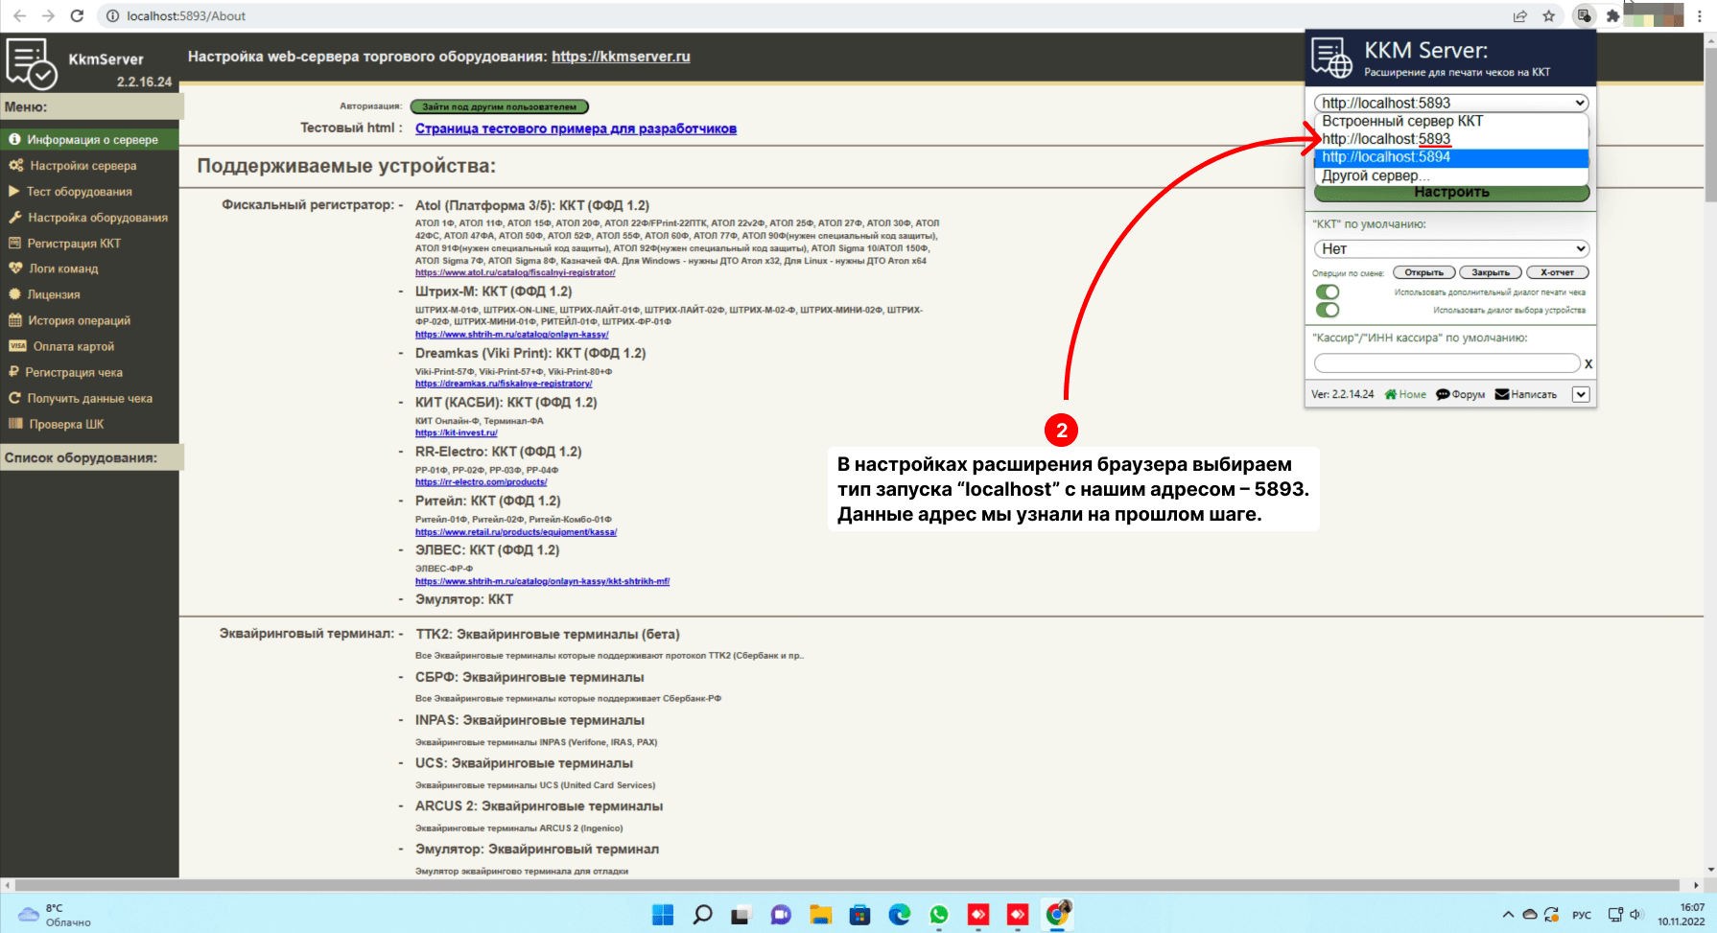
Task: Toggle Использовать диалог выбора устройства switch
Action: pyautogui.click(x=1328, y=310)
